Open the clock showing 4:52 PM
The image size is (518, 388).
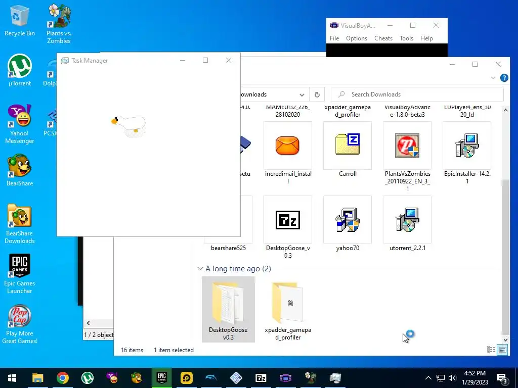pos(475,378)
